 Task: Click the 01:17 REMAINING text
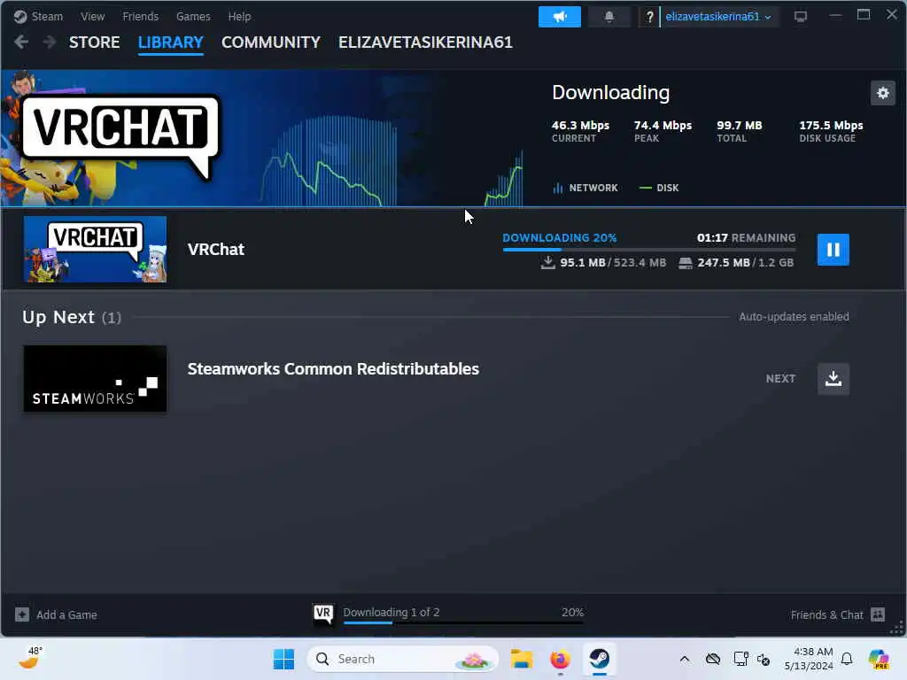pyautogui.click(x=746, y=237)
